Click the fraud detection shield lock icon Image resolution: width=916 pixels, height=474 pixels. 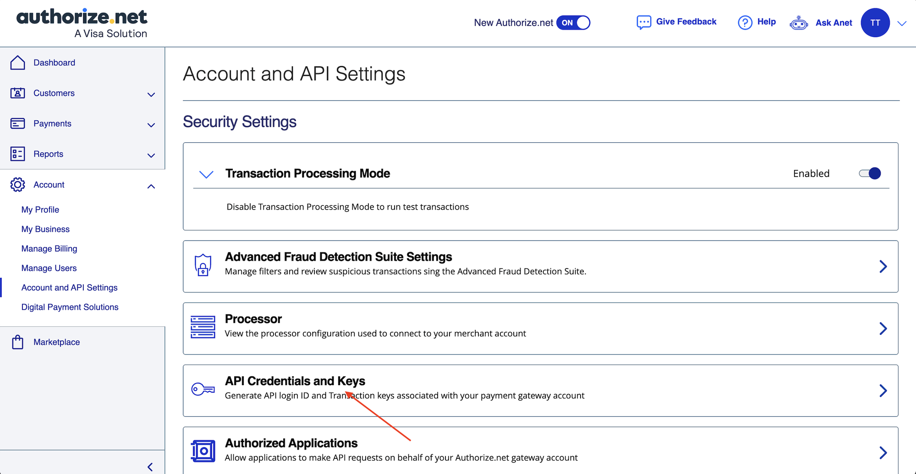pyautogui.click(x=203, y=265)
